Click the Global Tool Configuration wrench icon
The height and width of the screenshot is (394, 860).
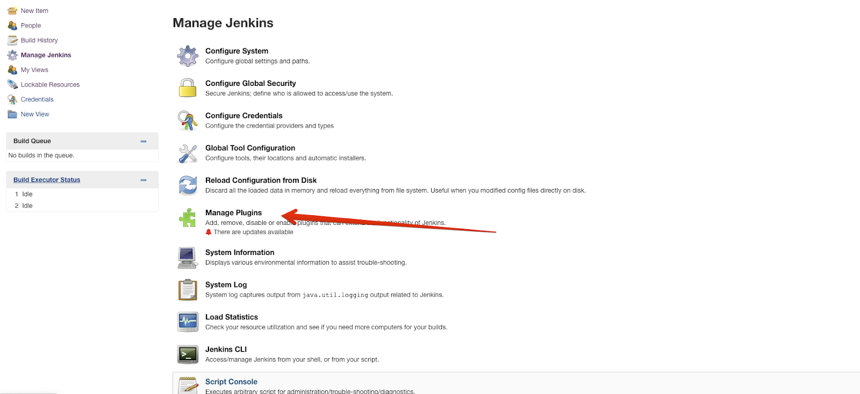point(188,153)
